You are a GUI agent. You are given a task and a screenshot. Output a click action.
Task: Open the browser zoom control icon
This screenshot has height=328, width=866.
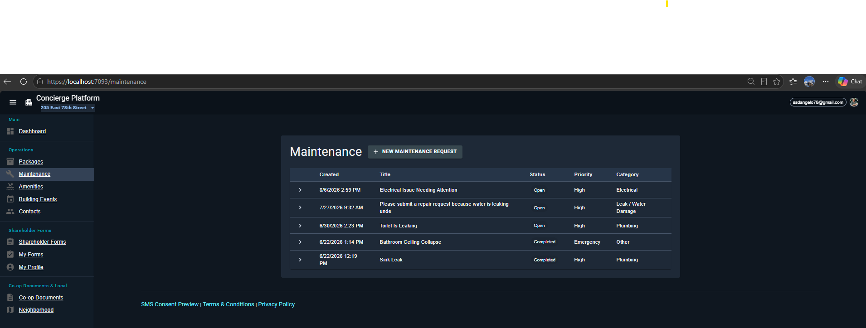[x=751, y=82]
